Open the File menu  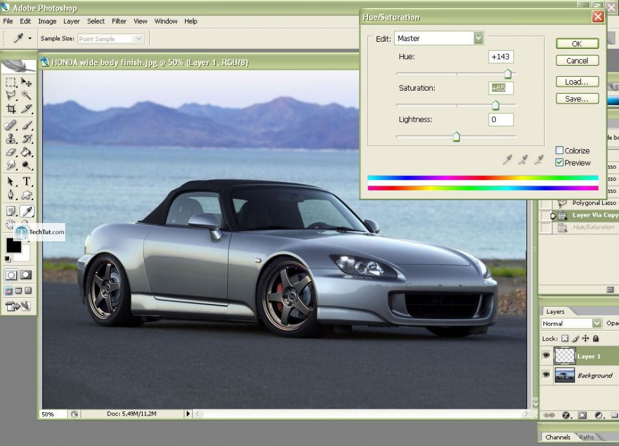[8, 22]
